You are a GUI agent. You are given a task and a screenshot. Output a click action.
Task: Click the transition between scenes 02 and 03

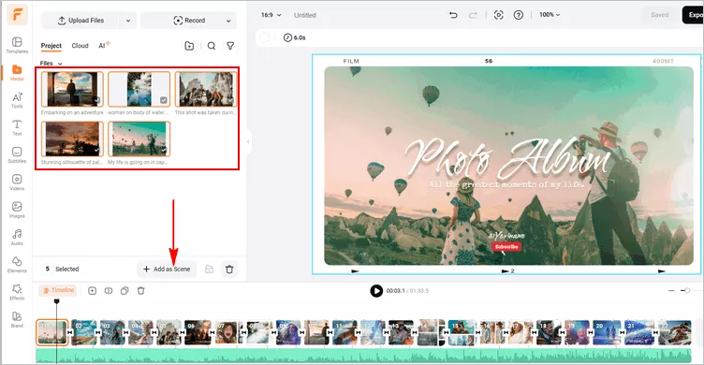(98, 332)
